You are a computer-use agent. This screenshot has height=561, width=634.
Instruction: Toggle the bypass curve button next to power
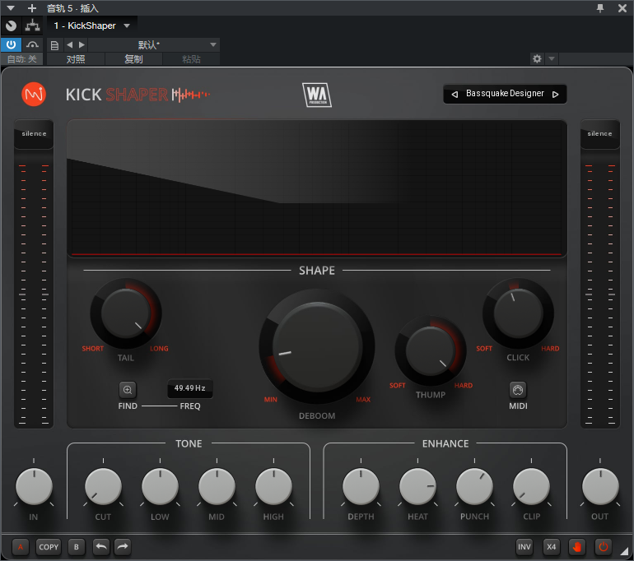(x=32, y=44)
